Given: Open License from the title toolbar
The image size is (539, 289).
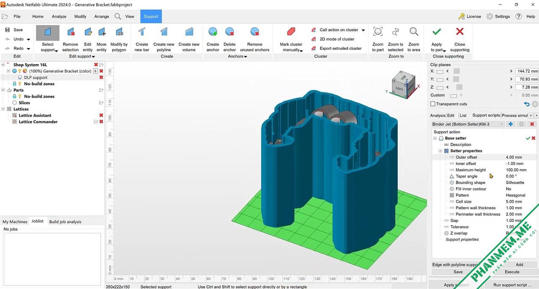Looking at the screenshot, I should coord(470,16).
